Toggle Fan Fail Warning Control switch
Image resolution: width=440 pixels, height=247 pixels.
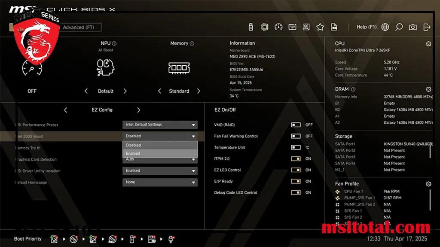pos(296,136)
